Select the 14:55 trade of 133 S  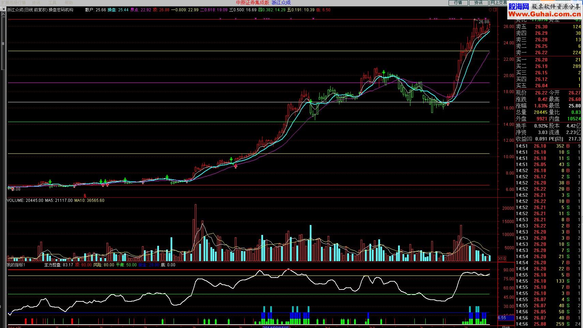(x=548, y=281)
